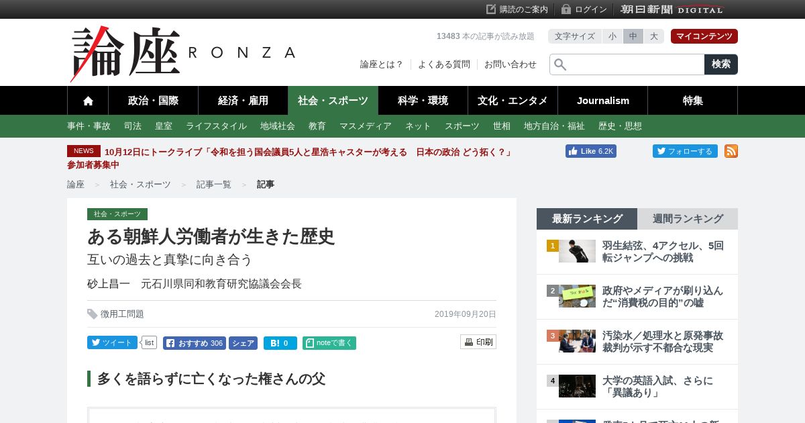The image size is (805, 423).
Task: Open よくある質問 link
Action: 444,64
